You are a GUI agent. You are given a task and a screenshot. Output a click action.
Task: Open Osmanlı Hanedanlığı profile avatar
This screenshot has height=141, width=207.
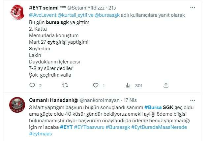coord(17,105)
